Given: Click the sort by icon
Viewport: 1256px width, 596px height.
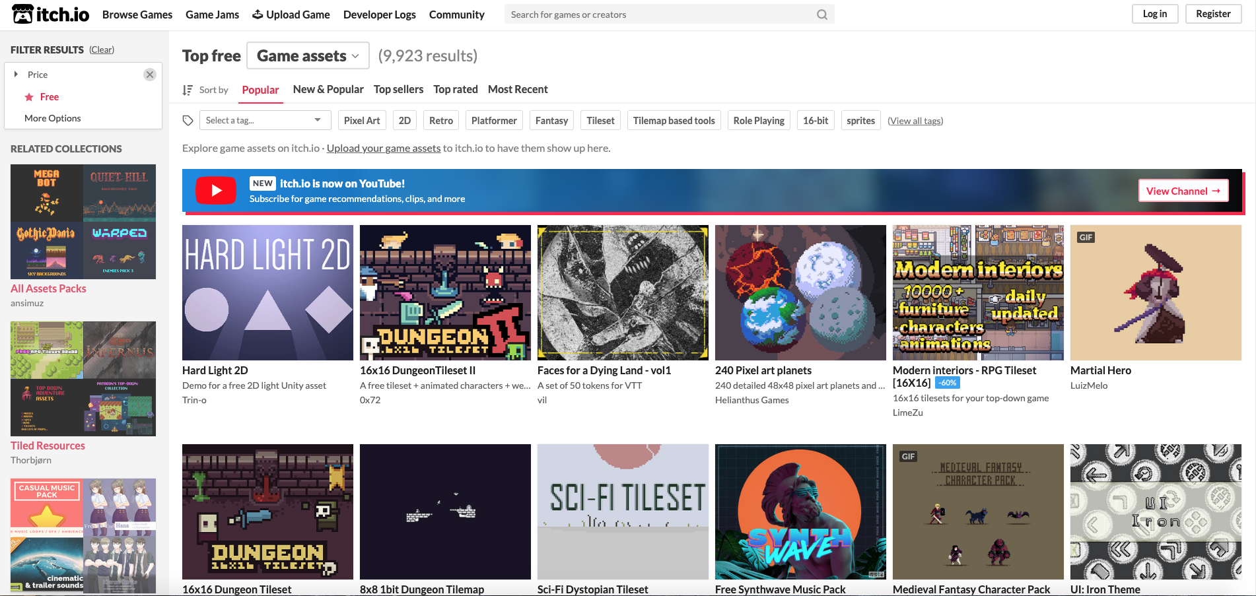Looking at the screenshot, I should click(x=188, y=90).
